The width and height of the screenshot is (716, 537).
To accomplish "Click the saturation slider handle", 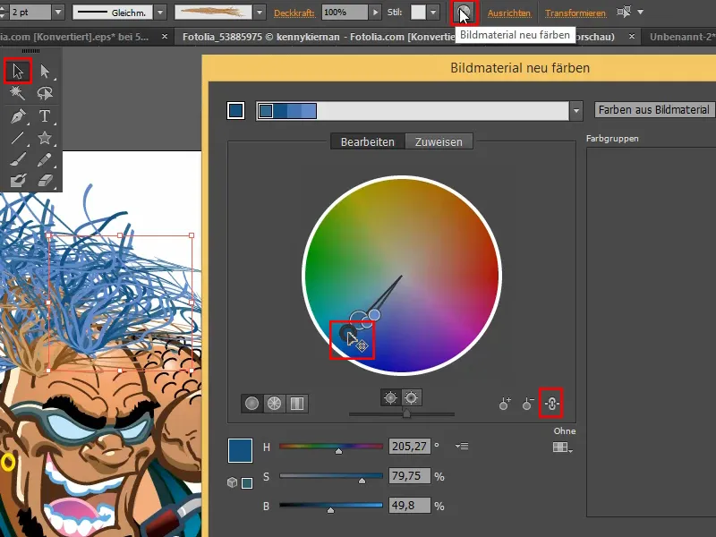I will pyautogui.click(x=362, y=481).
